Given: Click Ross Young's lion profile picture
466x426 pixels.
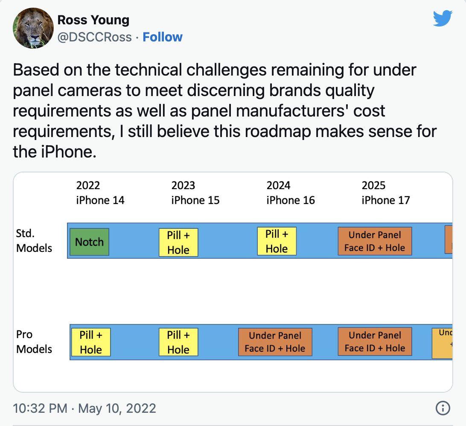Looking at the screenshot, I should click(x=33, y=28).
